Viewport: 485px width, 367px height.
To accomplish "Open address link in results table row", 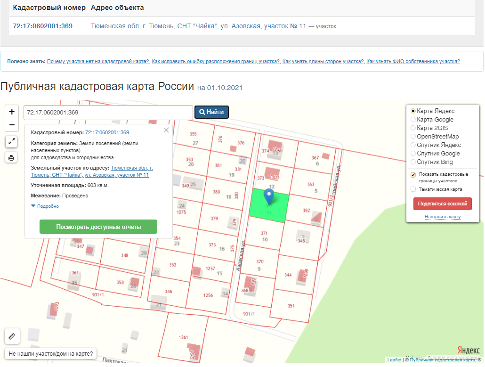I will click(198, 26).
